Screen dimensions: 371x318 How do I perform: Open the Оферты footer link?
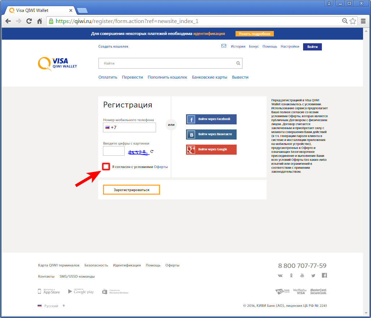click(172, 265)
